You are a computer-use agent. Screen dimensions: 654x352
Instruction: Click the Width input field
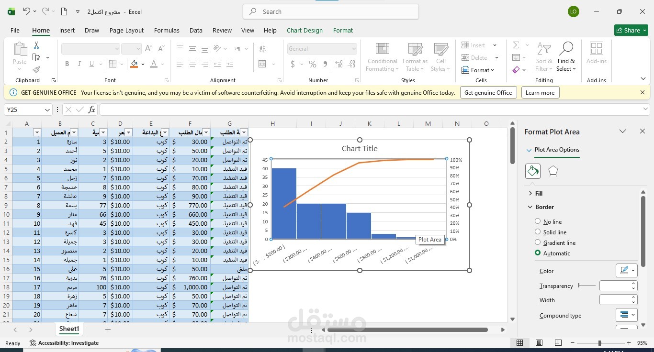[x=615, y=300]
